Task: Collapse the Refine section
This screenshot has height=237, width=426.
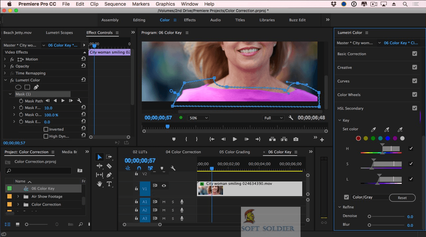Action: click(x=339, y=207)
